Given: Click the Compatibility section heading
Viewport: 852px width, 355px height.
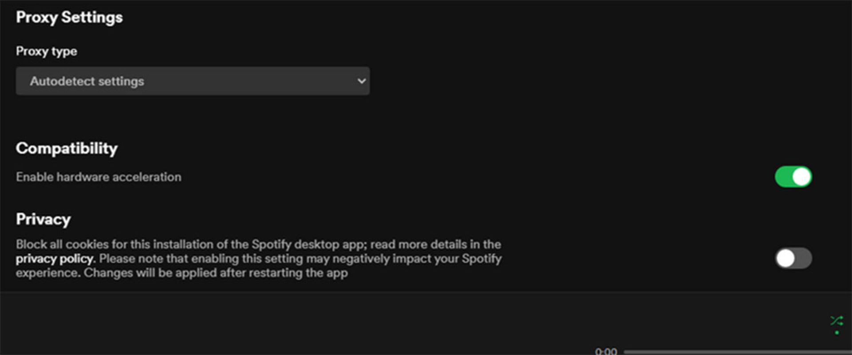Looking at the screenshot, I should (x=67, y=148).
